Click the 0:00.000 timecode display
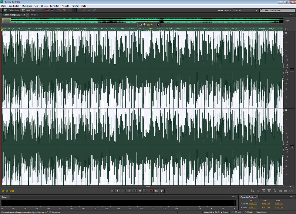 point(8,191)
